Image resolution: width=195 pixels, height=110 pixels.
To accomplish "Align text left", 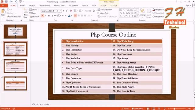I will [75, 16].
